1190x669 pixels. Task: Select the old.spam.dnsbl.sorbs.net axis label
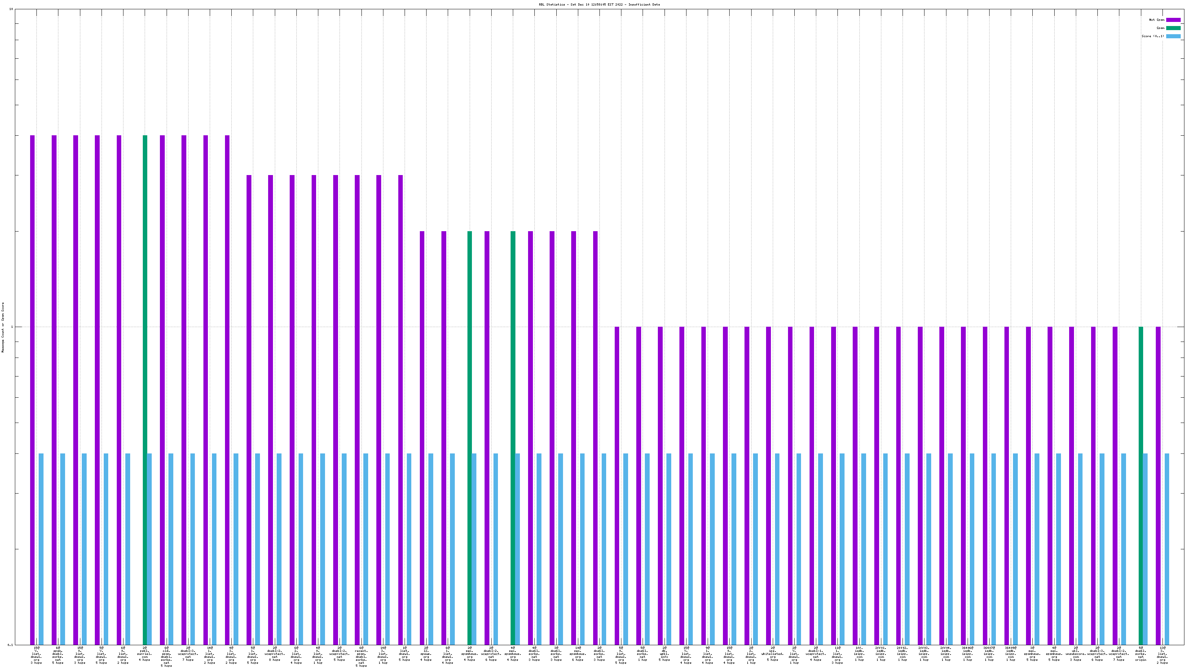166,656
